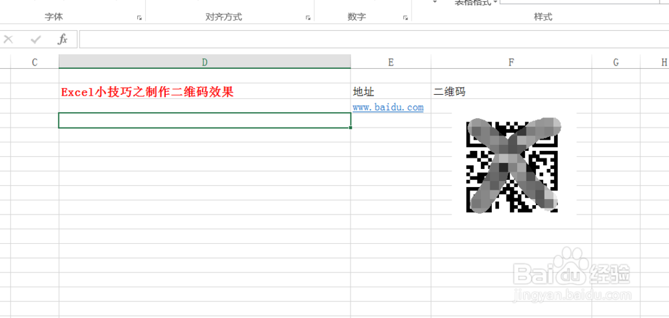
Task: Select column F header
Action: tap(511, 62)
